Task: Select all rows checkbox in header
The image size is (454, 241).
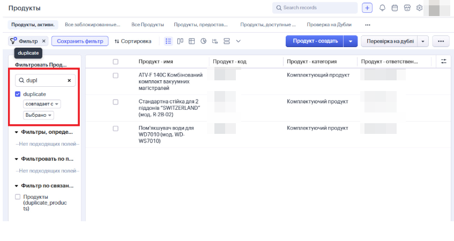Action: coord(116,62)
